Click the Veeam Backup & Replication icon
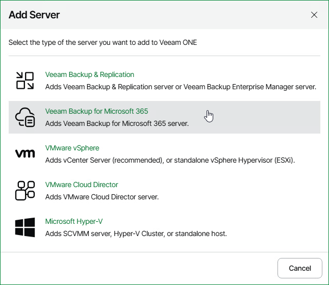Viewport: 329px width, 285px height. [25, 81]
